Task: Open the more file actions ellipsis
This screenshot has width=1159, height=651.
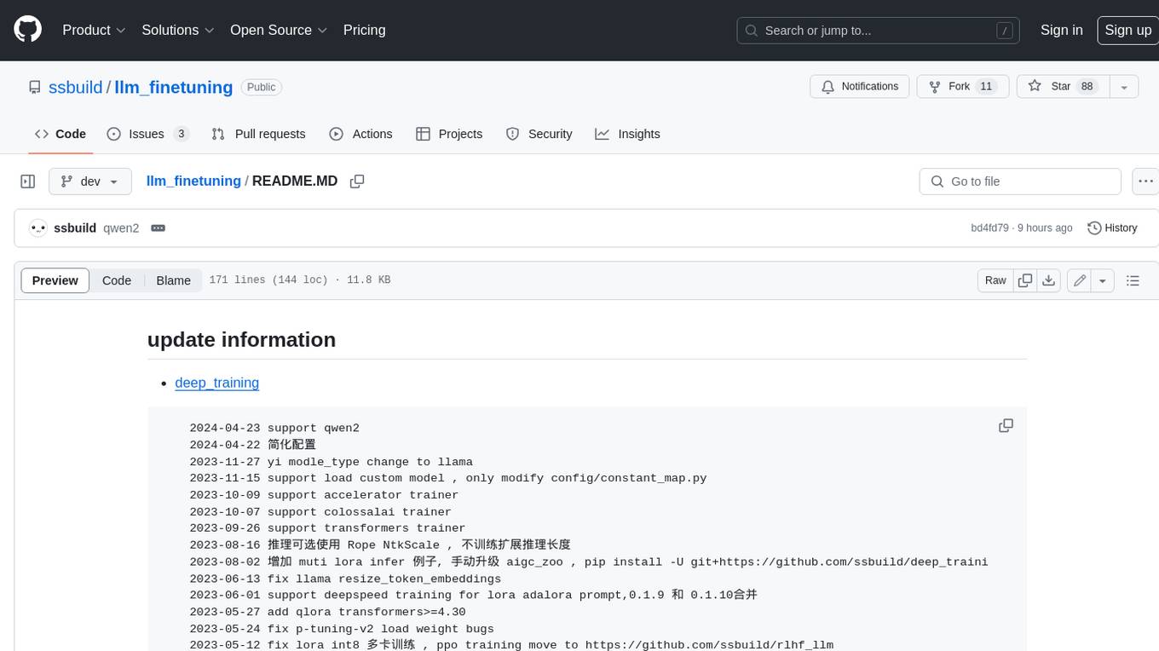Action: [1145, 181]
